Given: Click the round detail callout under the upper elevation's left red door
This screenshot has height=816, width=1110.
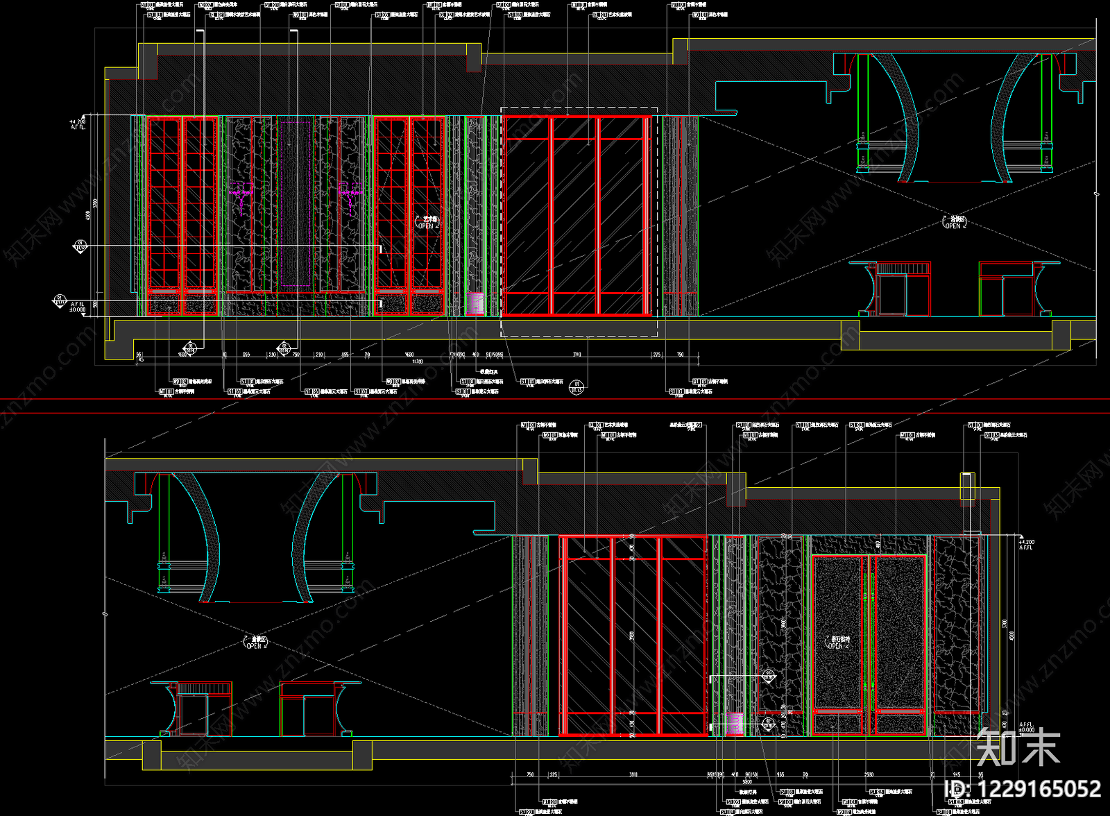Looking at the screenshot, I should tap(189, 347).
